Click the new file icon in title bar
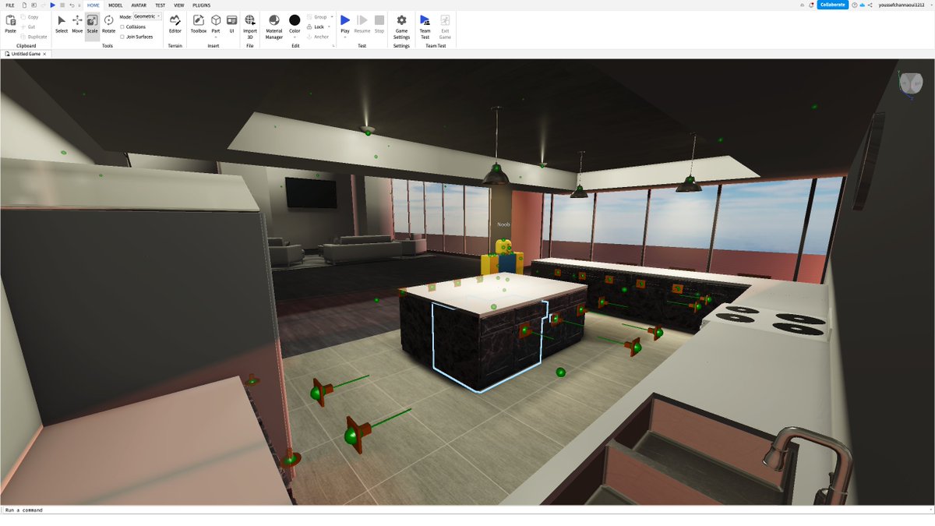The image size is (935, 526). pos(24,5)
